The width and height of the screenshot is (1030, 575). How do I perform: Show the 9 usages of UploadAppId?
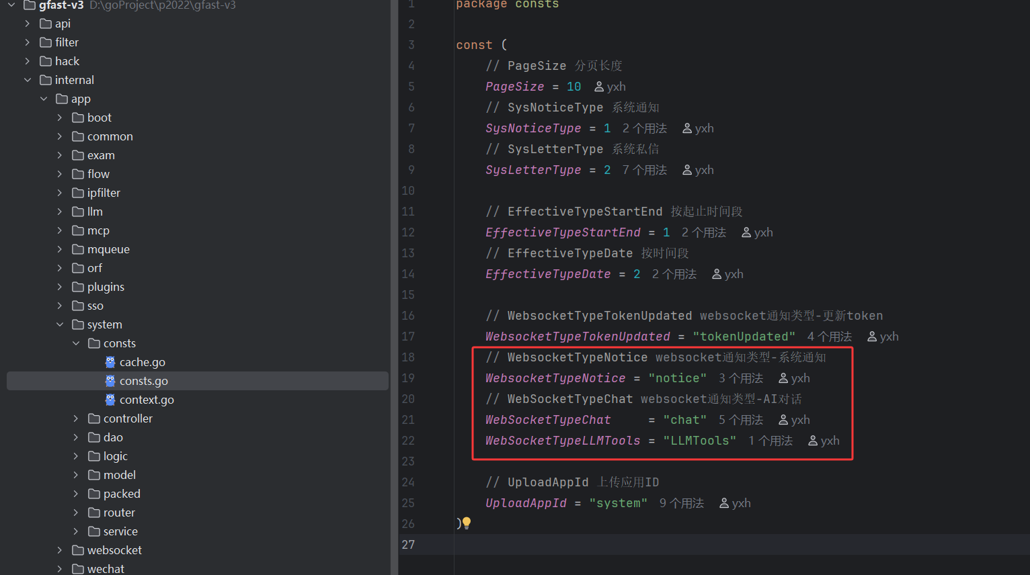(x=682, y=503)
